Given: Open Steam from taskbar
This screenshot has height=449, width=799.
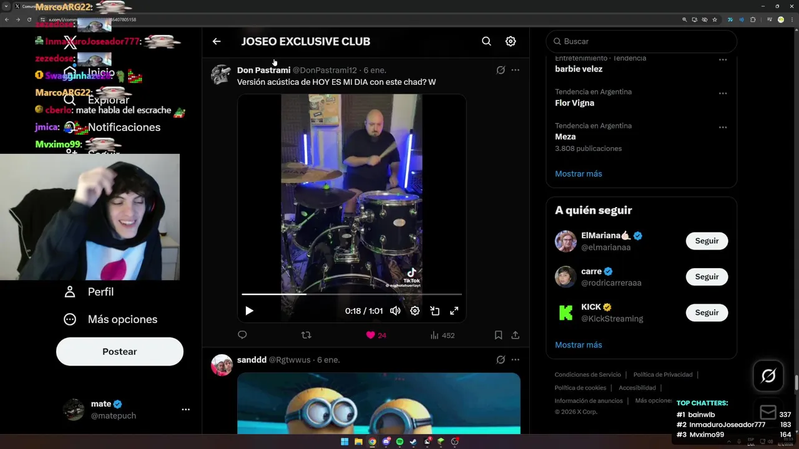Looking at the screenshot, I should coord(413,442).
